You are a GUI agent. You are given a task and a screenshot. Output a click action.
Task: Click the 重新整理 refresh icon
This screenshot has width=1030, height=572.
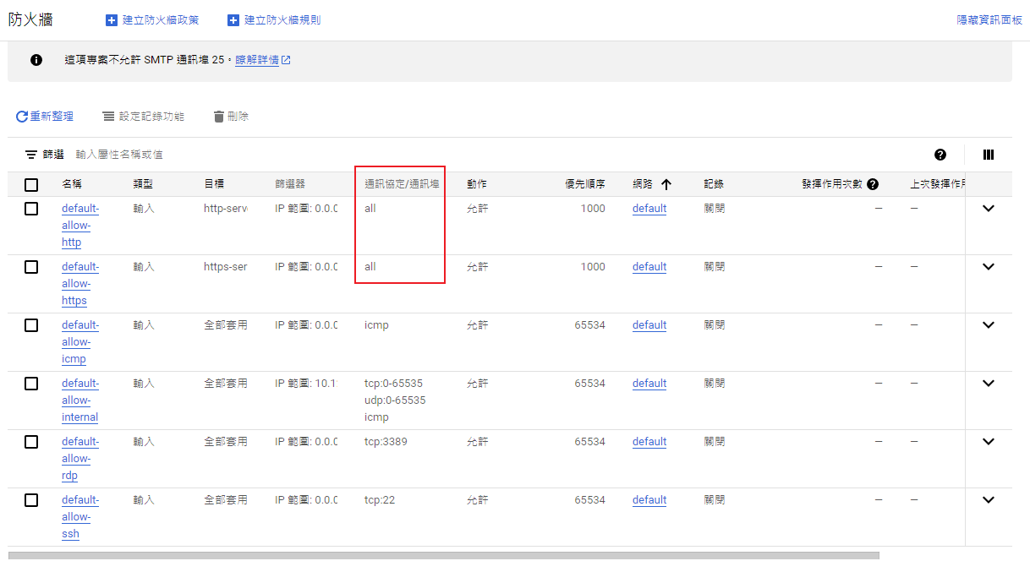point(21,116)
